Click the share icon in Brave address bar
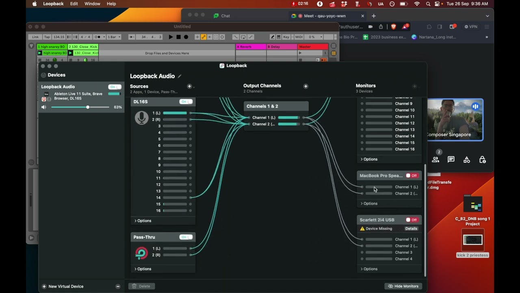This screenshot has width=520, height=293. (381, 26)
